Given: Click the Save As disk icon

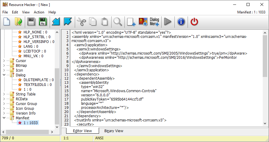Looking at the screenshot, I should tap(42, 21).
